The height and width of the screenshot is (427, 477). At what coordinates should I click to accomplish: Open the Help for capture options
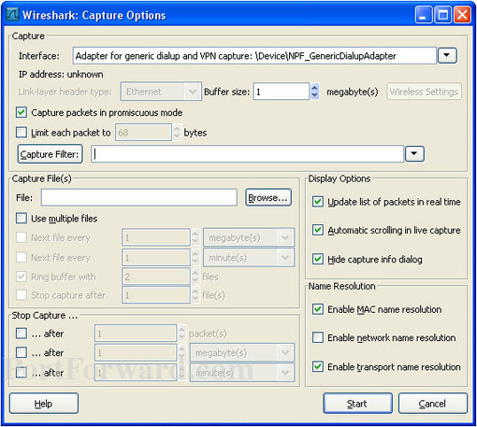click(44, 404)
